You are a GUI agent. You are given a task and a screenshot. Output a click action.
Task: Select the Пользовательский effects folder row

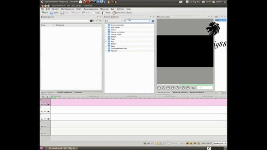(x=129, y=48)
